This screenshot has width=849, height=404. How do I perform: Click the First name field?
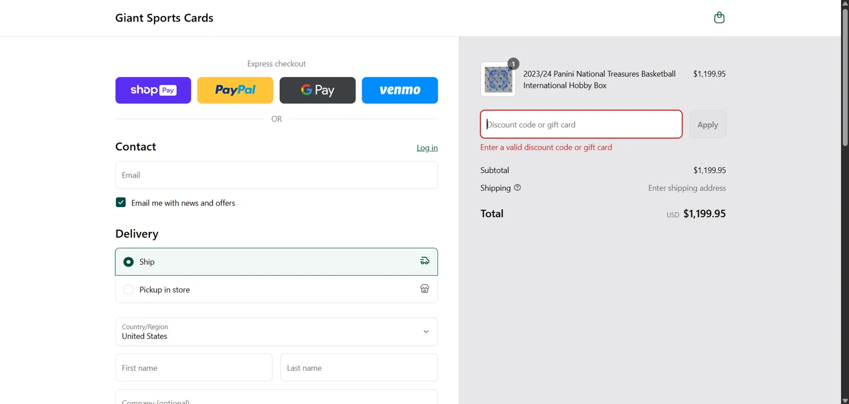point(194,368)
